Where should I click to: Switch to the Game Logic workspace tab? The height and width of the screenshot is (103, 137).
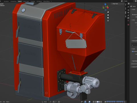pyautogui.click(x=26, y=1)
